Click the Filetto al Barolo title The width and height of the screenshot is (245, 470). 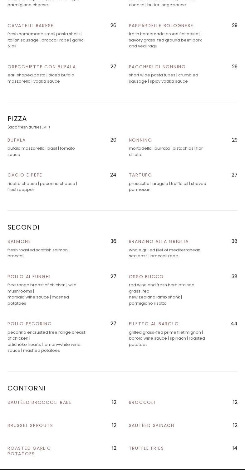154,324
